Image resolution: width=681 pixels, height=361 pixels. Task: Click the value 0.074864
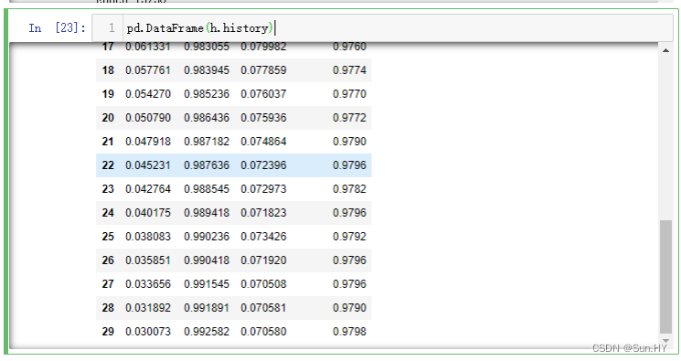click(x=263, y=142)
